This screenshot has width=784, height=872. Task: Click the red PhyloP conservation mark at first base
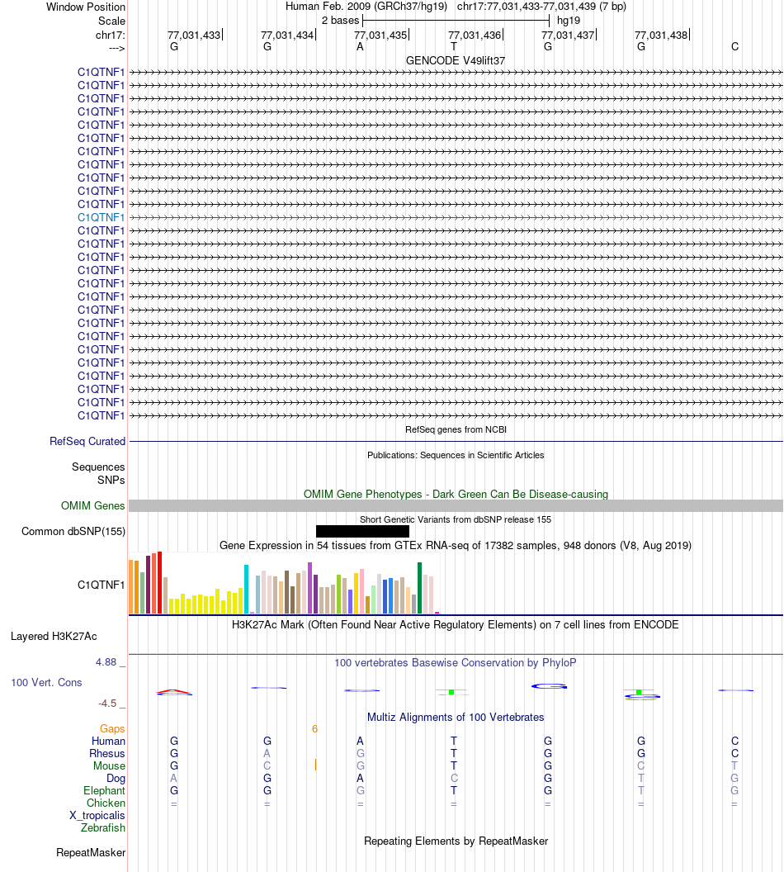174,692
